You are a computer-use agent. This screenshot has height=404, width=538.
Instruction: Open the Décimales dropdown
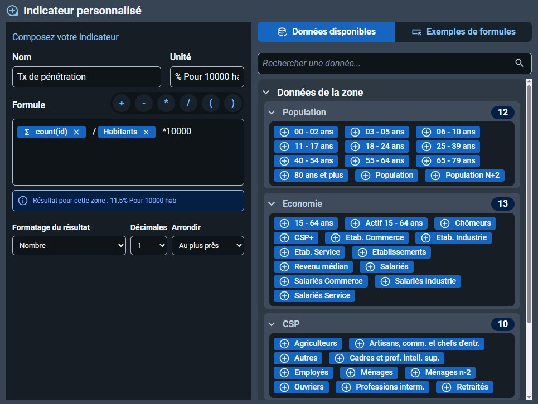pyautogui.click(x=148, y=246)
